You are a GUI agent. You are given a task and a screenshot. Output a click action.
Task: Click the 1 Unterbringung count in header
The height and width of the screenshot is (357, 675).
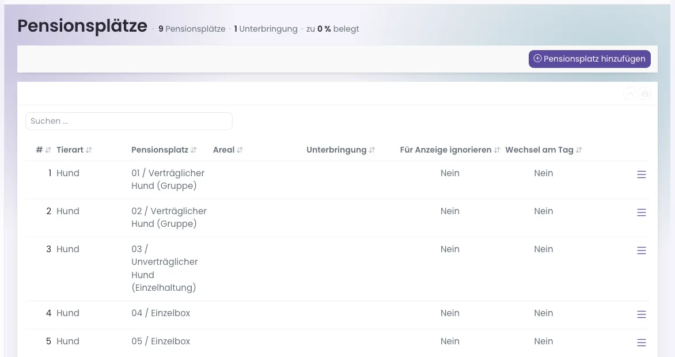pos(266,29)
